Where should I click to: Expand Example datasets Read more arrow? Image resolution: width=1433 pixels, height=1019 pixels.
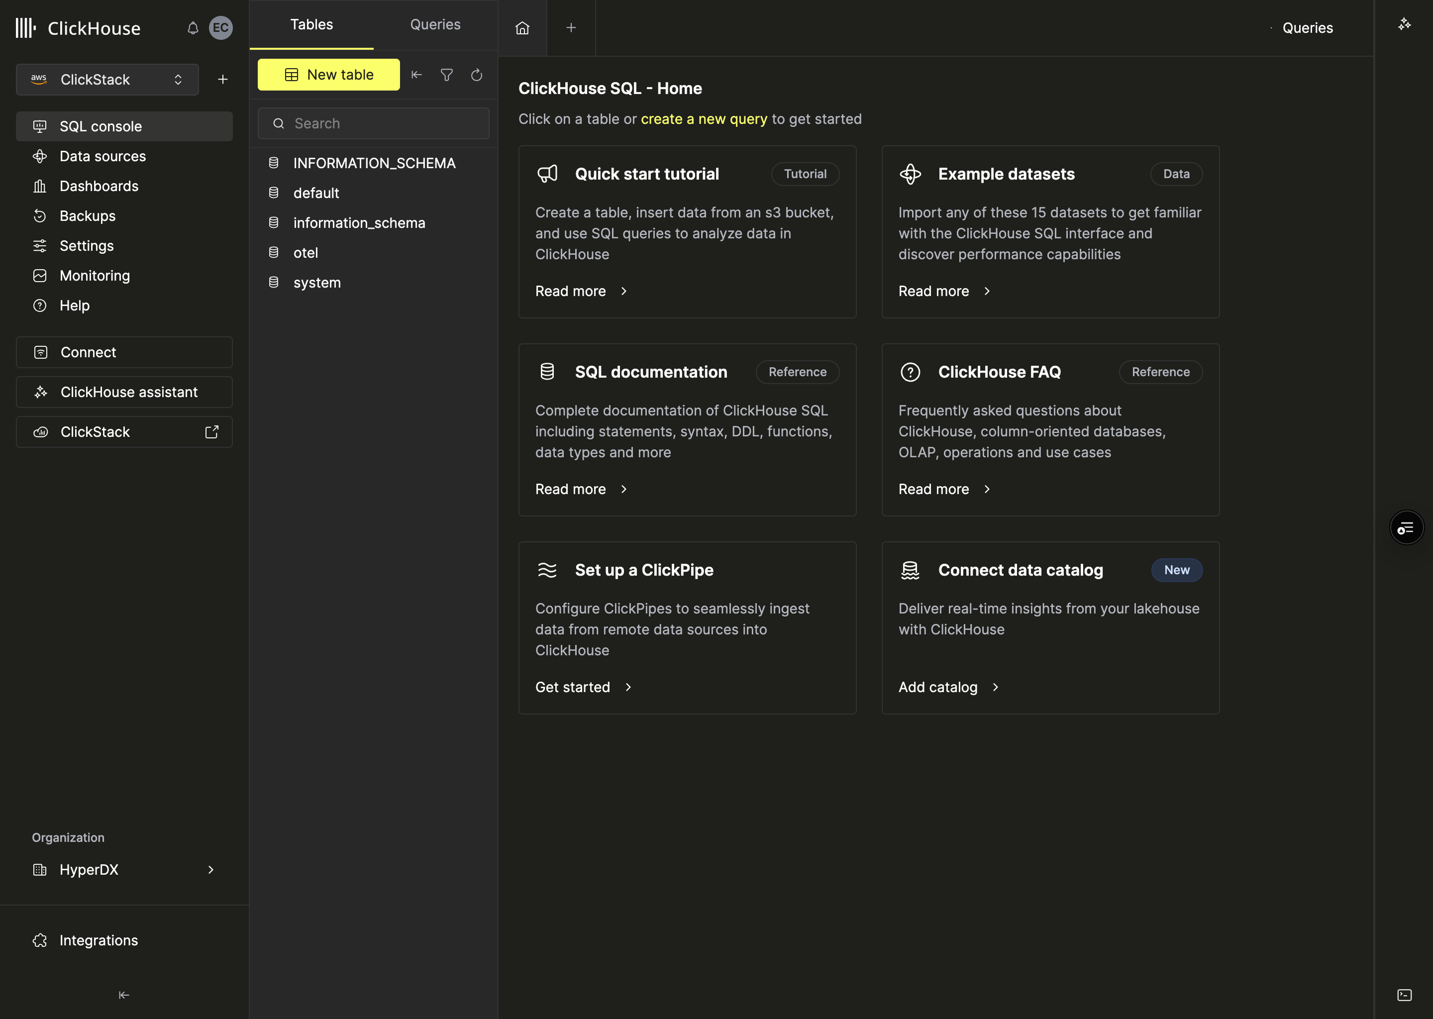coord(987,291)
